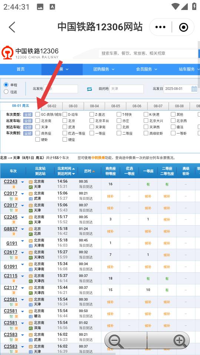Click the 智 badge under first C2017
The width and height of the screenshot is (200, 355).
(11, 199)
